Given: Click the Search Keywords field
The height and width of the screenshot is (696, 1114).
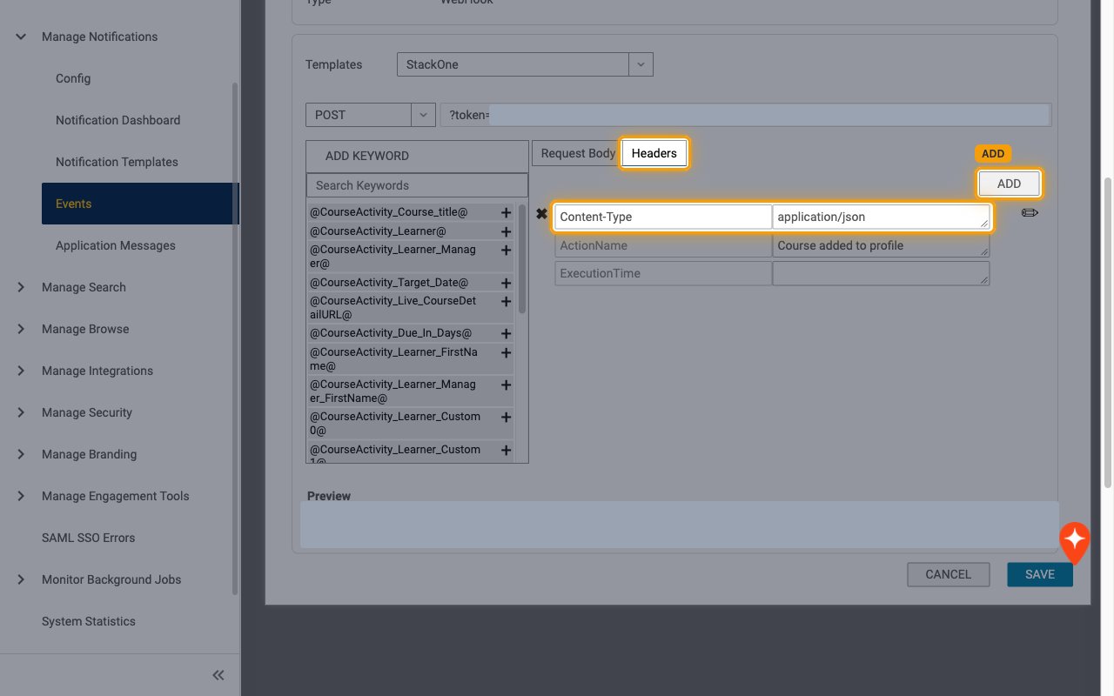Looking at the screenshot, I should (x=417, y=185).
